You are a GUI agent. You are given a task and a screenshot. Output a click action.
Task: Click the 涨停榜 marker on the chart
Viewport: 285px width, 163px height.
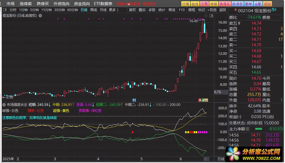point(203,100)
